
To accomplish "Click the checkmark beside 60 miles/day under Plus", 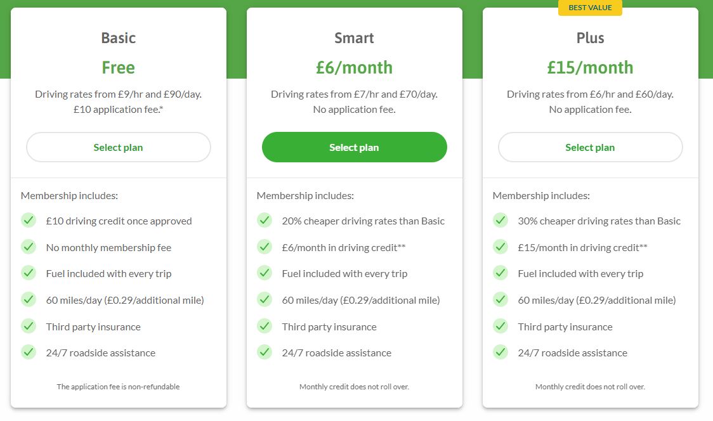I will click(x=500, y=300).
